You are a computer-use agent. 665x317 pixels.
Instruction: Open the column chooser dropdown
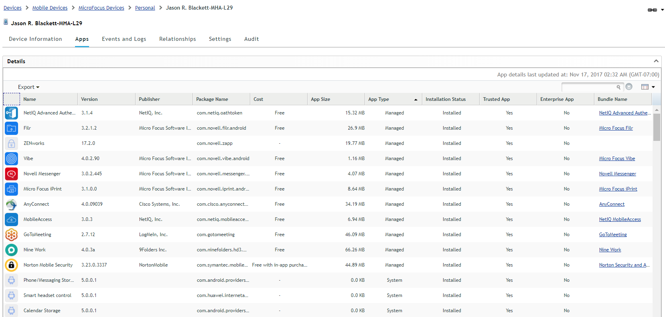pyautogui.click(x=648, y=87)
